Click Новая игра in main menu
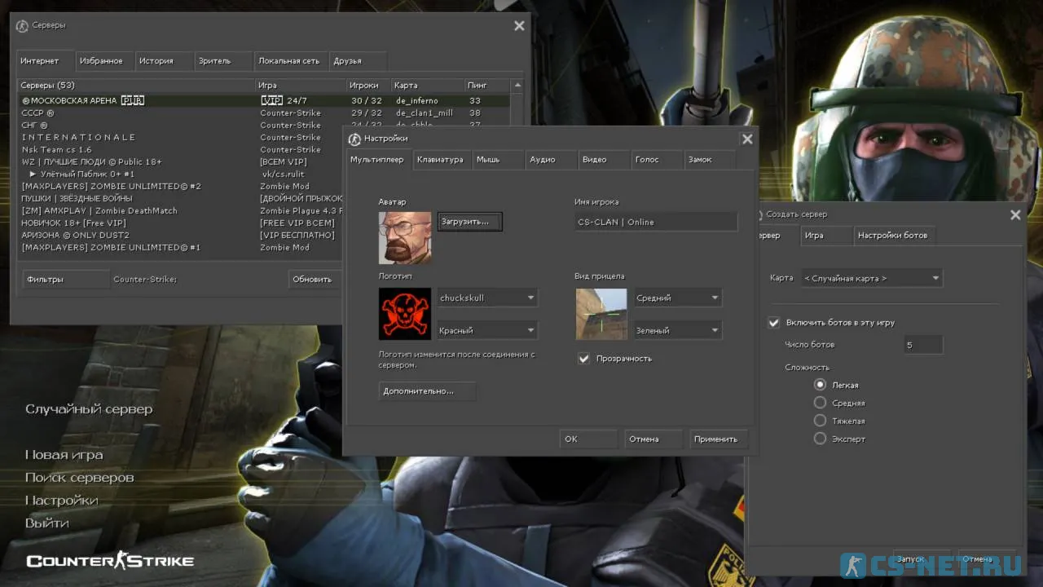Image resolution: width=1043 pixels, height=587 pixels. [64, 455]
